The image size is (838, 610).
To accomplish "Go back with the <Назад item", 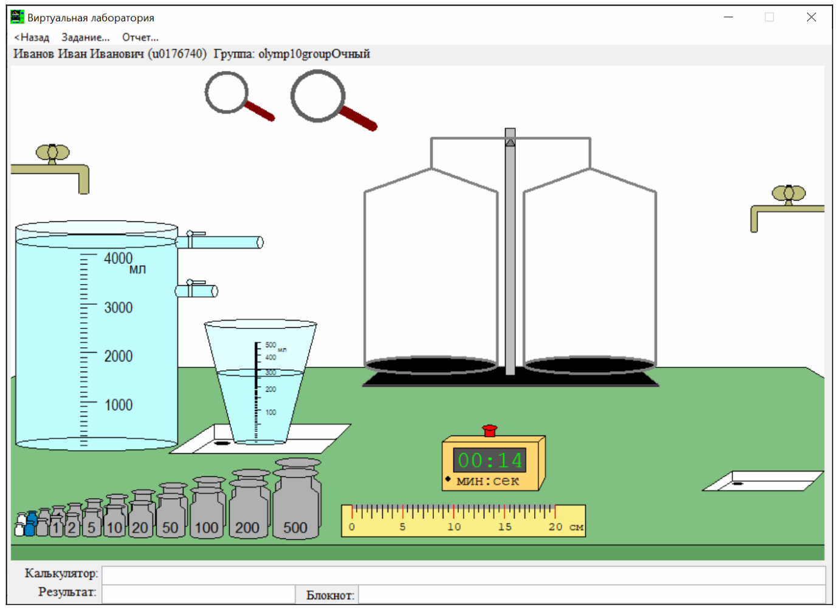I will 32,37.
